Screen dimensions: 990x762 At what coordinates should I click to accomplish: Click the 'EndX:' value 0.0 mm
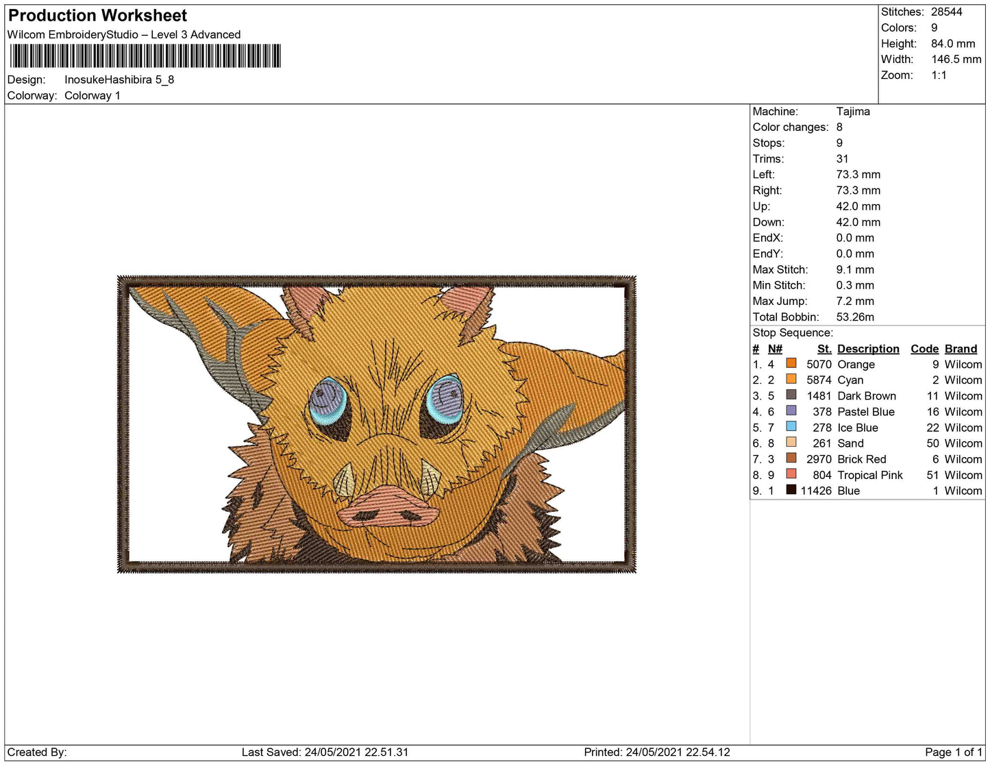click(x=855, y=238)
